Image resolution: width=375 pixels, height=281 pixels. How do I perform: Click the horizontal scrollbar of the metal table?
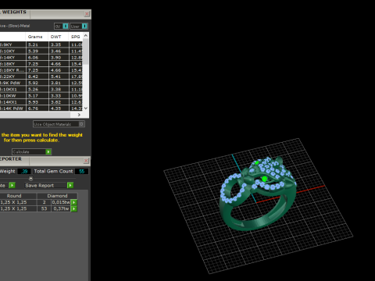pyautogui.click(x=35, y=115)
